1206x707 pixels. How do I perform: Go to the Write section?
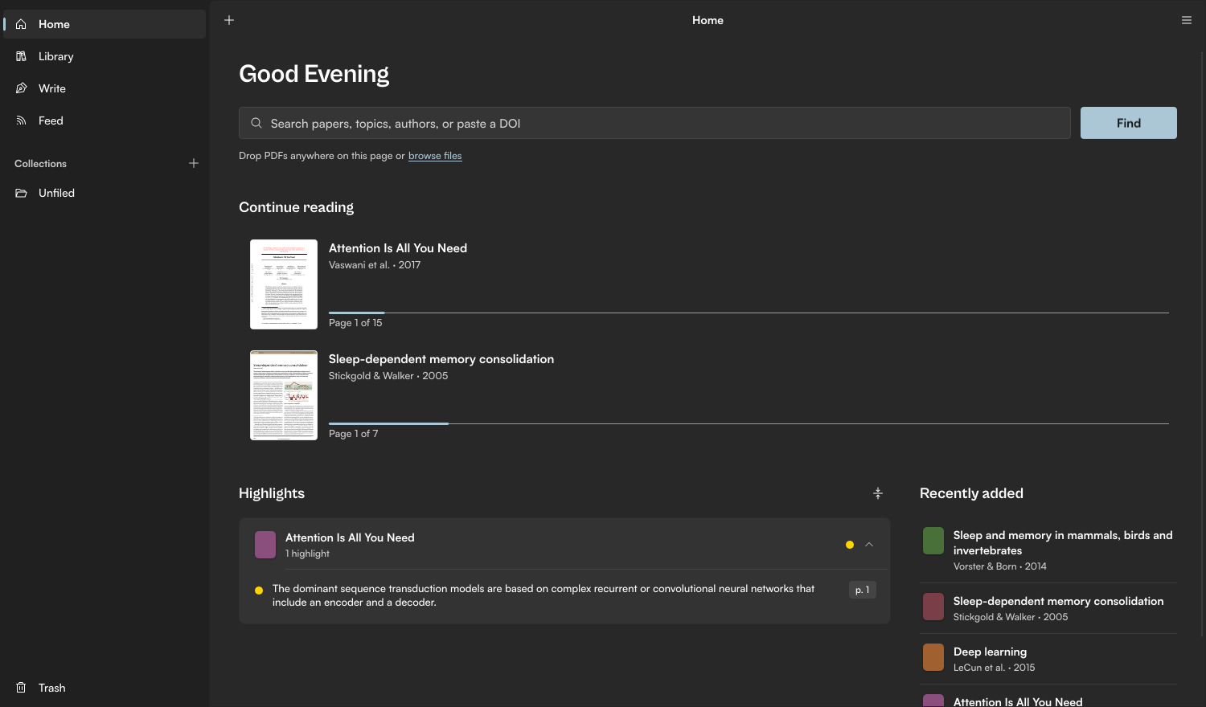[105, 88]
